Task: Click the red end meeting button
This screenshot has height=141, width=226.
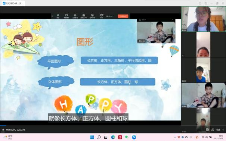Action: [123, 16]
